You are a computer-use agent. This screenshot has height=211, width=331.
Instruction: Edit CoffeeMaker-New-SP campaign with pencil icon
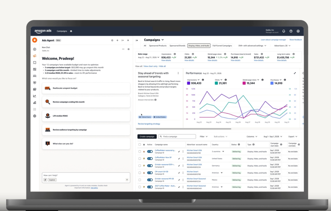click(179, 159)
